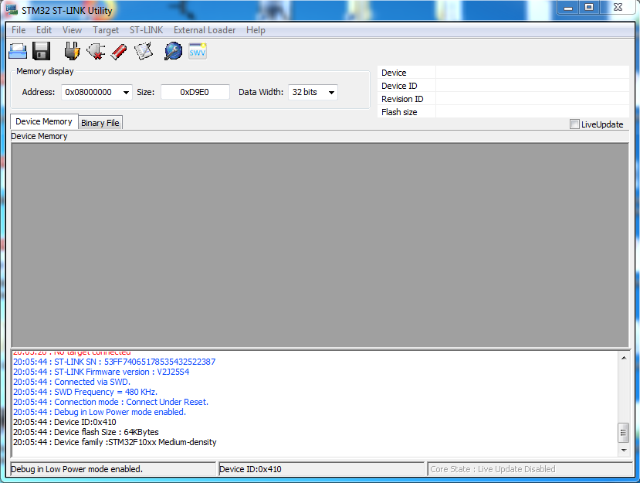Click the 'Revision ID' info row label
The height and width of the screenshot is (483, 640).
402,99
